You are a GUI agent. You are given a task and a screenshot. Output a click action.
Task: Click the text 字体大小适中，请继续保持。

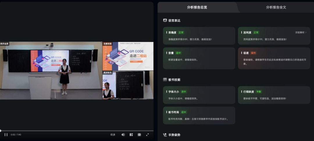click(x=183, y=99)
